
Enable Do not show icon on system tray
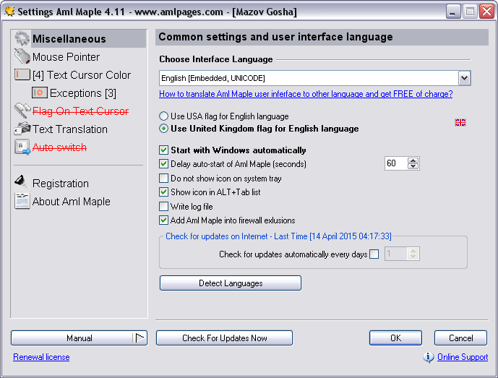pyautogui.click(x=163, y=179)
